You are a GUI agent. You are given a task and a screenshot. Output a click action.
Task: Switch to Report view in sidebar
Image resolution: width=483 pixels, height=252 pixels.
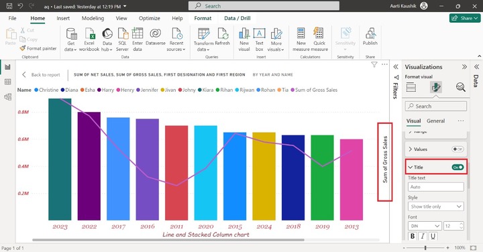click(7, 67)
